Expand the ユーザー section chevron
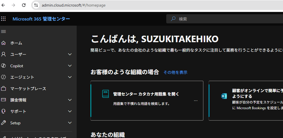283x138 pixels. [x=70, y=54]
